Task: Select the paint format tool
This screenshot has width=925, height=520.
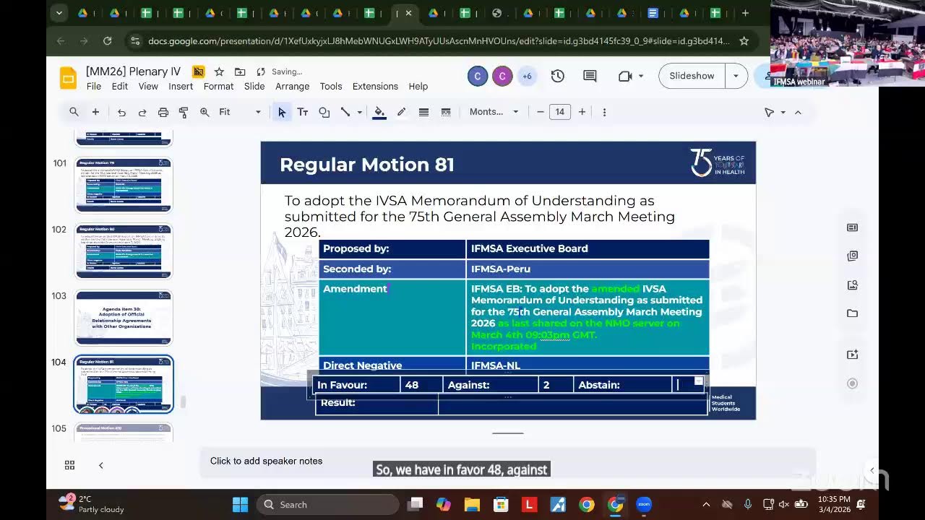Action: (184, 112)
